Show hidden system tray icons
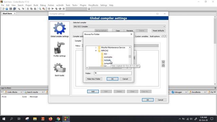 pyautogui.click(x=180, y=119)
